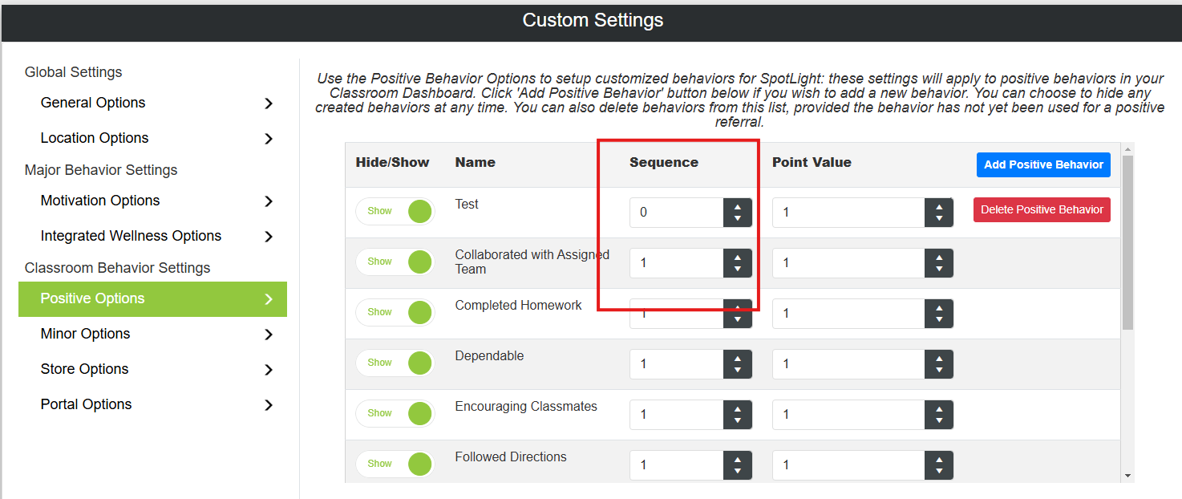Image resolution: width=1182 pixels, height=499 pixels.
Task: Click Sequence stepper for Collaborated with Assigned Team
Action: point(738,263)
